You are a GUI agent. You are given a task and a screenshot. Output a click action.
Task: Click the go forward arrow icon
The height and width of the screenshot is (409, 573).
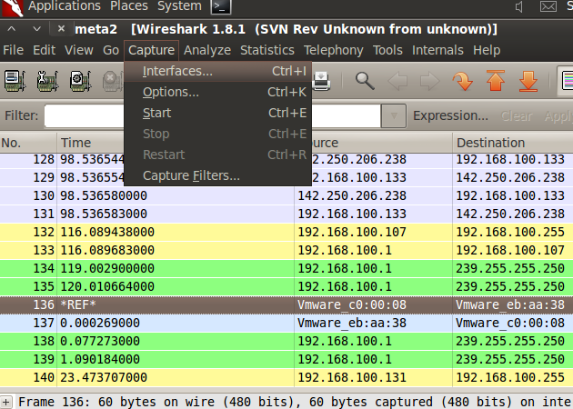(x=429, y=81)
